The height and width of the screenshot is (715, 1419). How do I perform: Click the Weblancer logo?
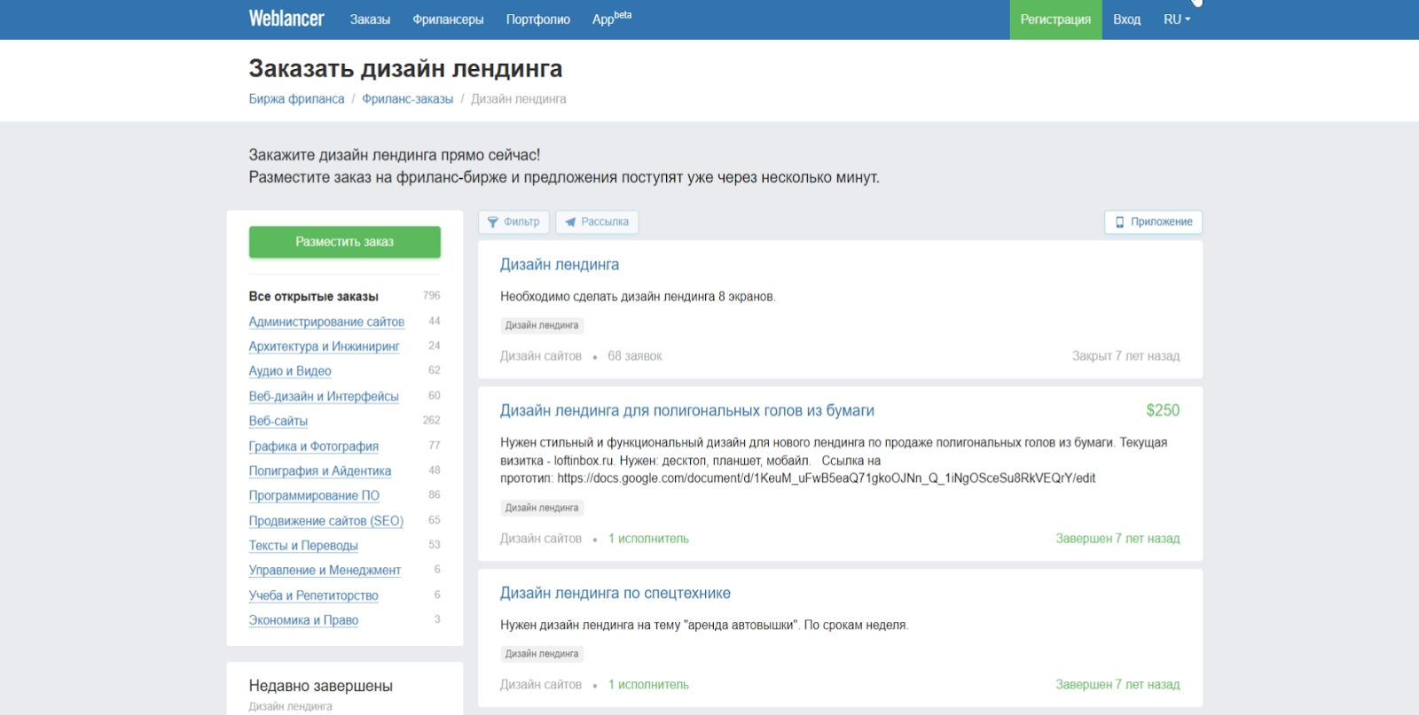click(x=286, y=19)
